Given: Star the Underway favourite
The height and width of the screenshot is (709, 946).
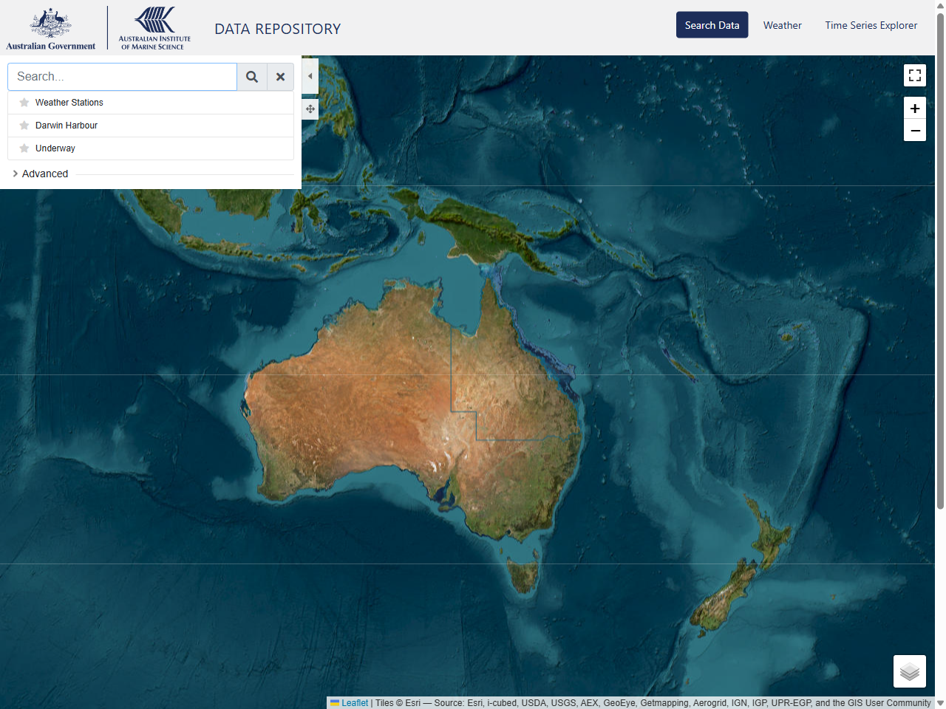Looking at the screenshot, I should tap(24, 148).
